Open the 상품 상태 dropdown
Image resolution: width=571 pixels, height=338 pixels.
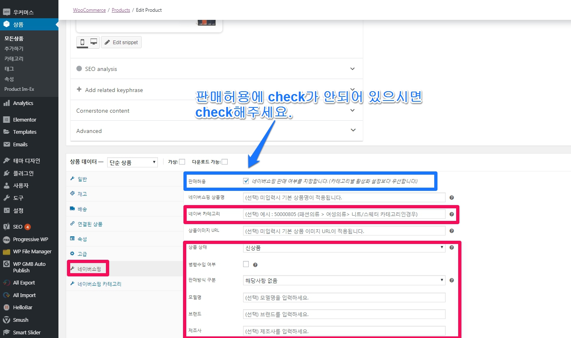click(344, 248)
